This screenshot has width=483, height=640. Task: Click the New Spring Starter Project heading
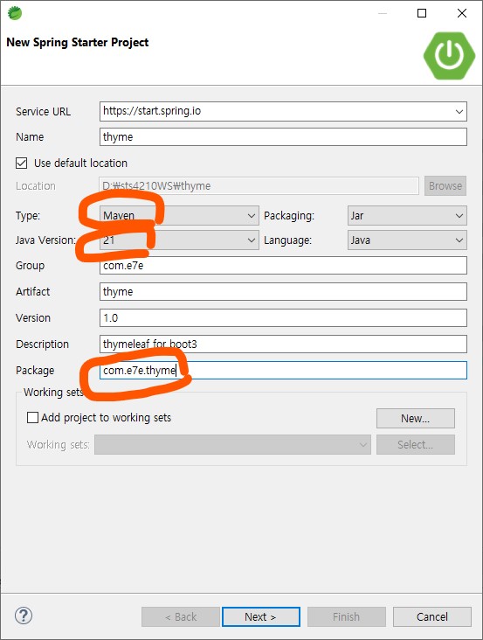(x=78, y=43)
